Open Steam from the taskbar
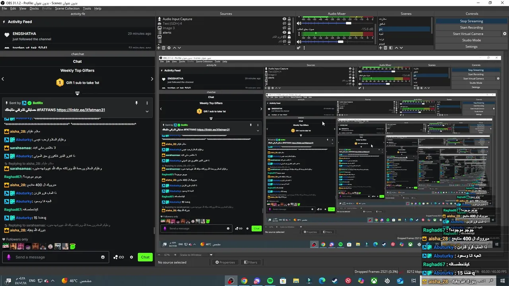 click(x=335, y=281)
